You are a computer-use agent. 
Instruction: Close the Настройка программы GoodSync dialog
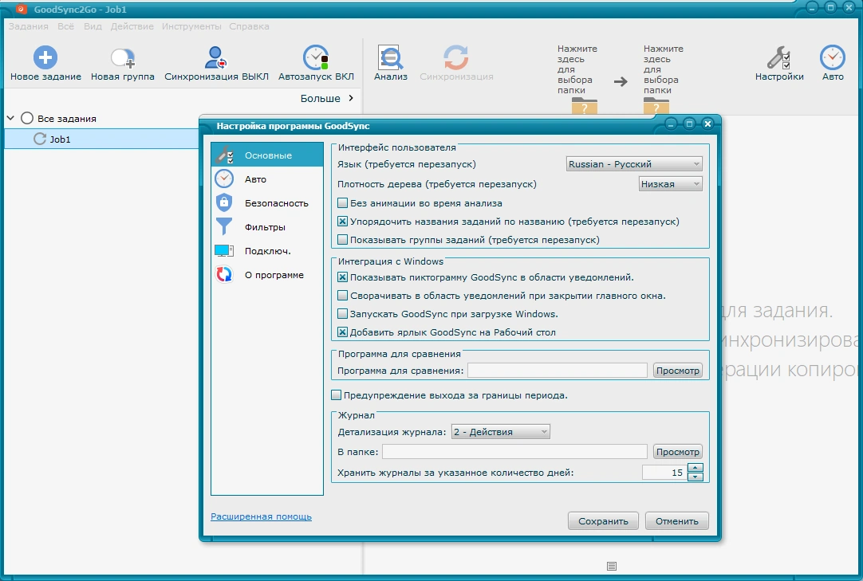pos(707,124)
